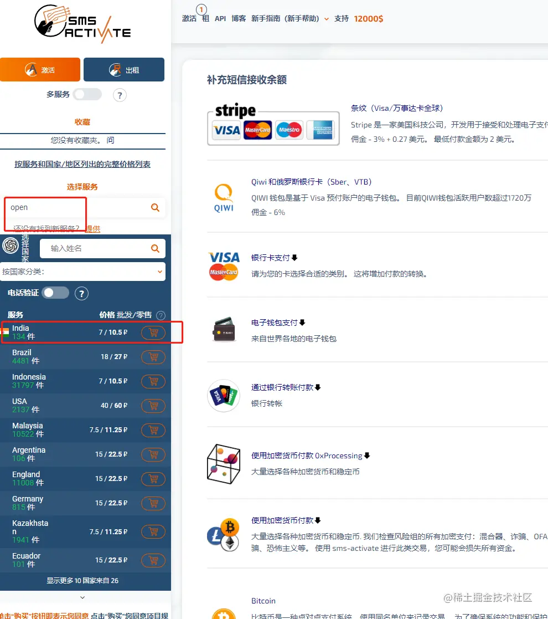Add Argentina number to cart
Image resolution: width=548 pixels, height=619 pixels.
153,454
